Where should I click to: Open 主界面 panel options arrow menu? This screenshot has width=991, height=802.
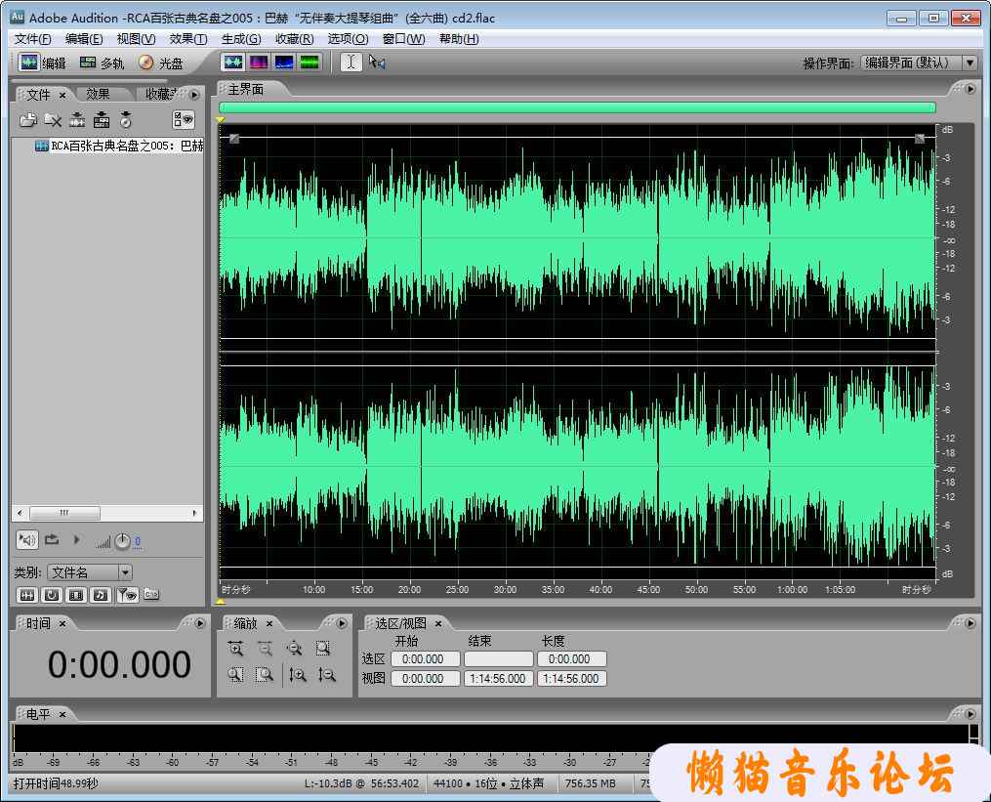coord(970,89)
